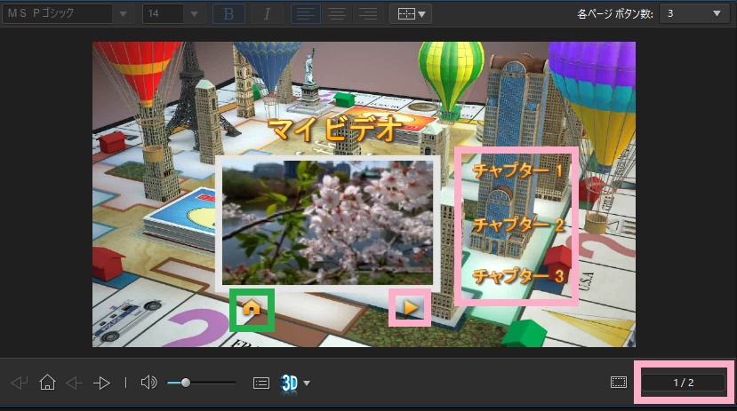This screenshot has width=737, height=411.
Task: Click the home icon in the playback bar
Action: (48, 383)
